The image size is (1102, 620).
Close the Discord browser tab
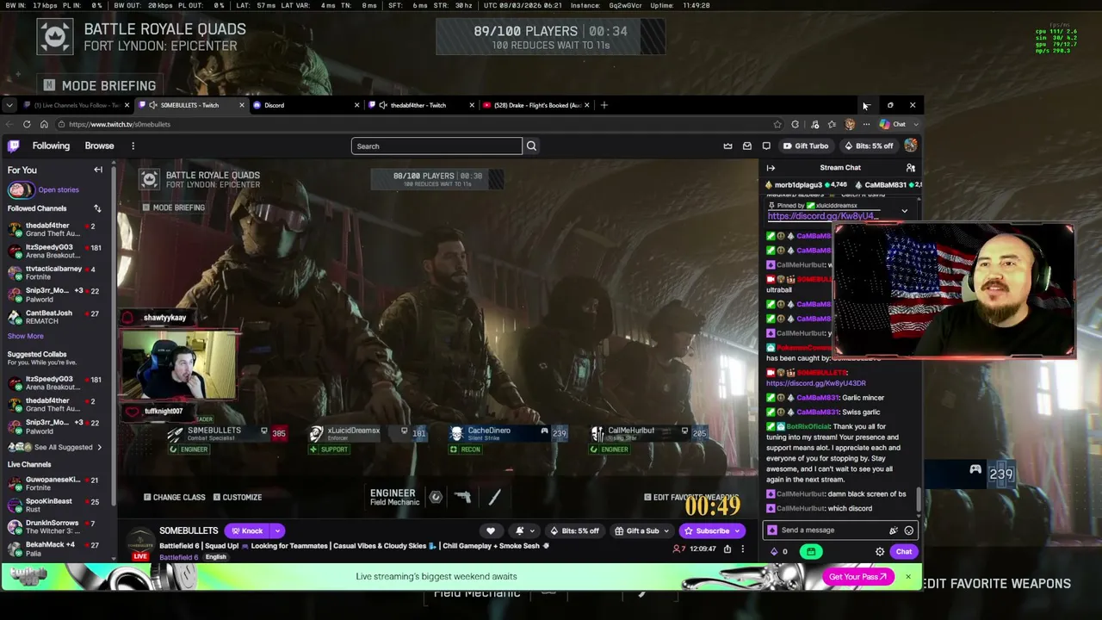tap(356, 105)
